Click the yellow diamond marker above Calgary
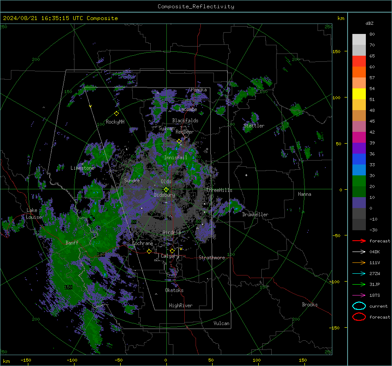 pyautogui.click(x=172, y=251)
